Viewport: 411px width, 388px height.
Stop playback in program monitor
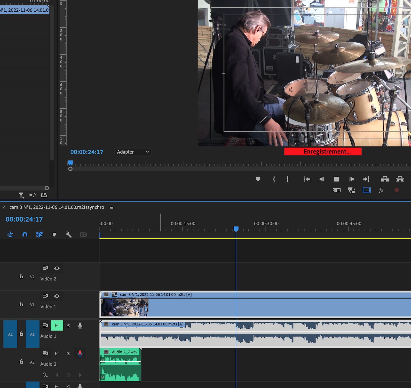336,179
